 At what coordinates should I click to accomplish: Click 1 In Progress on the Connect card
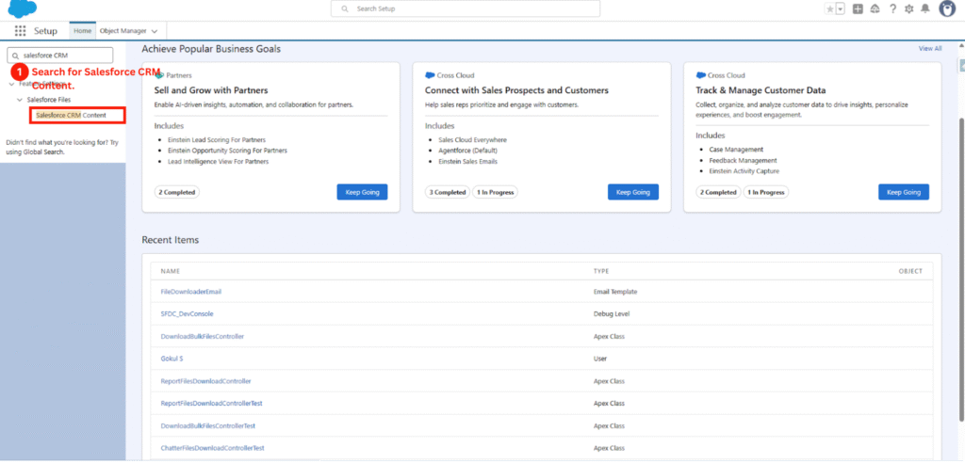click(495, 193)
